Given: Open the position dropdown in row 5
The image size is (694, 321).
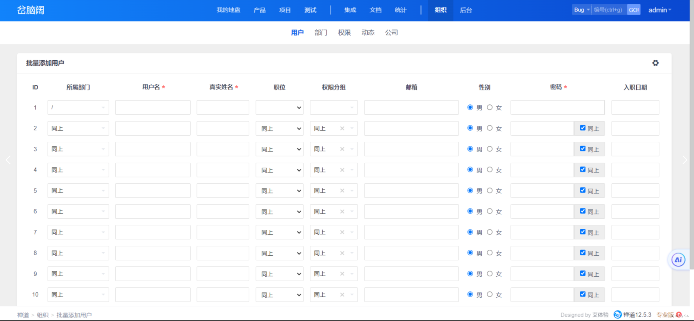Looking at the screenshot, I should click(279, 190).
